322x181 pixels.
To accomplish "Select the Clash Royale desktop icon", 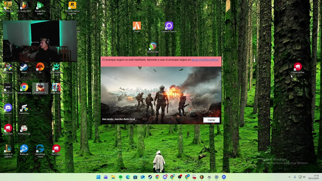I will (56, 89).
